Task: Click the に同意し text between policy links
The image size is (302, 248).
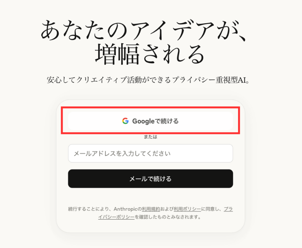Action: (x=210, y=209)
